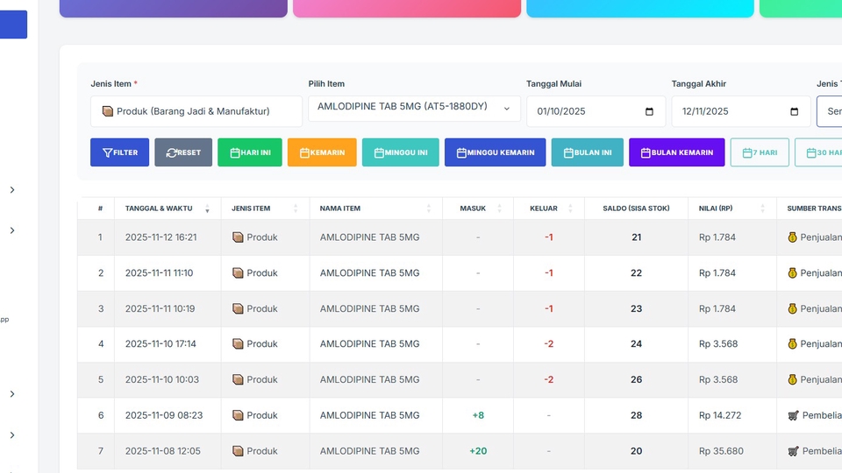The height and width of the screenshot is (473, 842).
Task: Click the FILTER button
Action: 120,152
